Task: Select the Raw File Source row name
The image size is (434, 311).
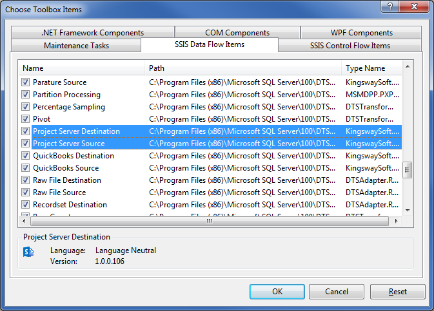Action: (59, 193)
